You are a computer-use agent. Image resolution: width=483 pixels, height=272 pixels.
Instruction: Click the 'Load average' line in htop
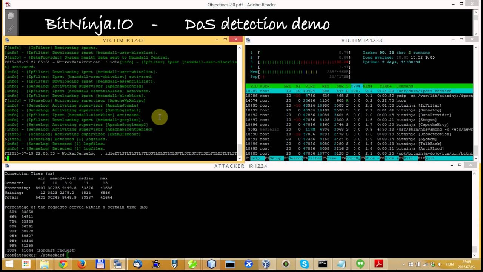[398, 57]
